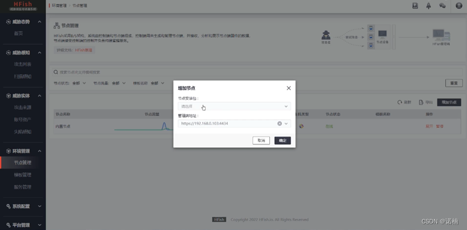Viewport: 467px width, 230px height.
Task: Click the 导出 export icon
Action: pos(421,102)
